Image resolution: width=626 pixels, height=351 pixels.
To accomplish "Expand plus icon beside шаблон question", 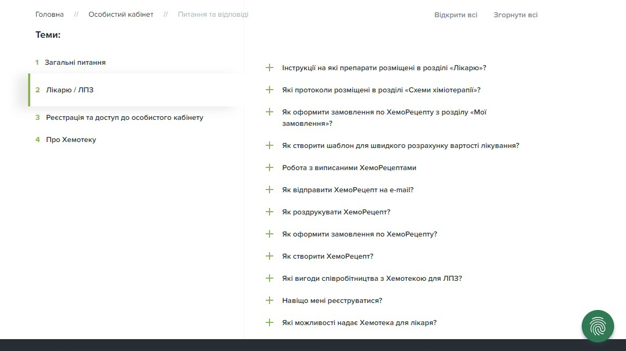I will tap(270, 145).
